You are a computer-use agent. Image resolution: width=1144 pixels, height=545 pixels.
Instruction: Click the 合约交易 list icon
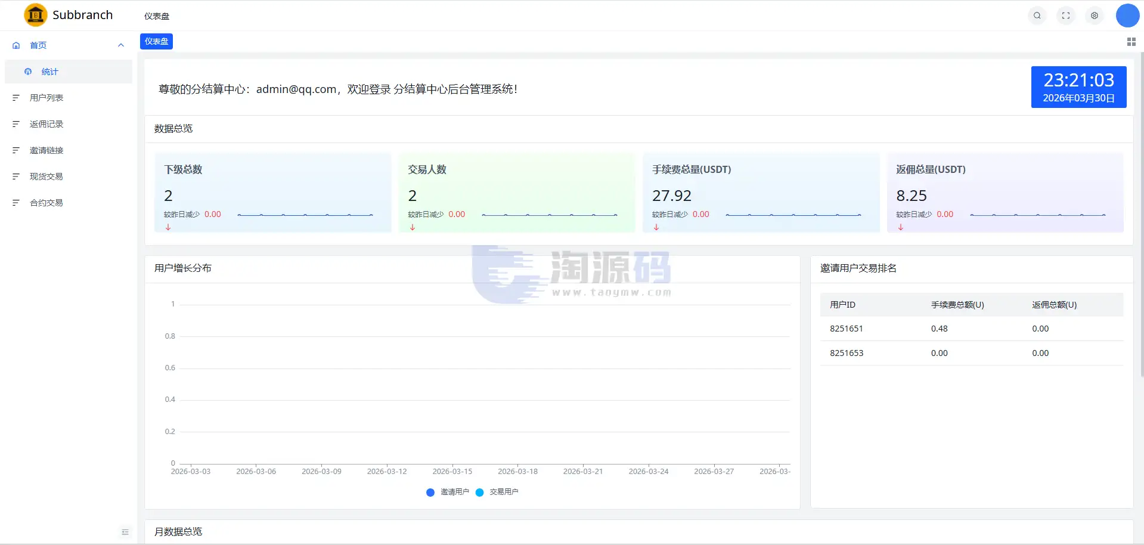pos(16,203)
